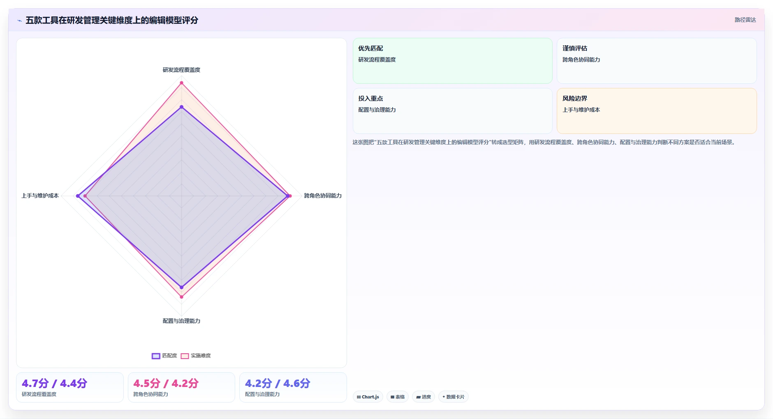Toggle the 实施难度 series via its pink legend swatch

click(x=185, y=356)
